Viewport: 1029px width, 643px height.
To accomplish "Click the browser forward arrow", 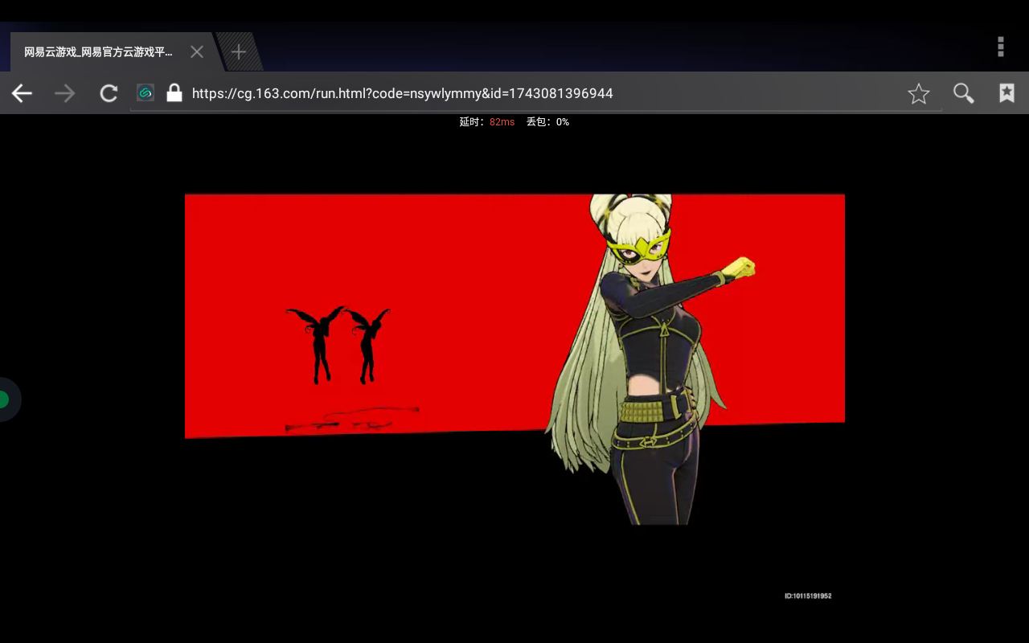I will coord(64,94).
